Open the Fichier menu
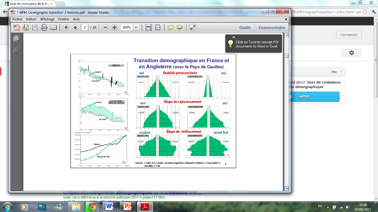The image size is (378, 212). [x=17, y=19]
